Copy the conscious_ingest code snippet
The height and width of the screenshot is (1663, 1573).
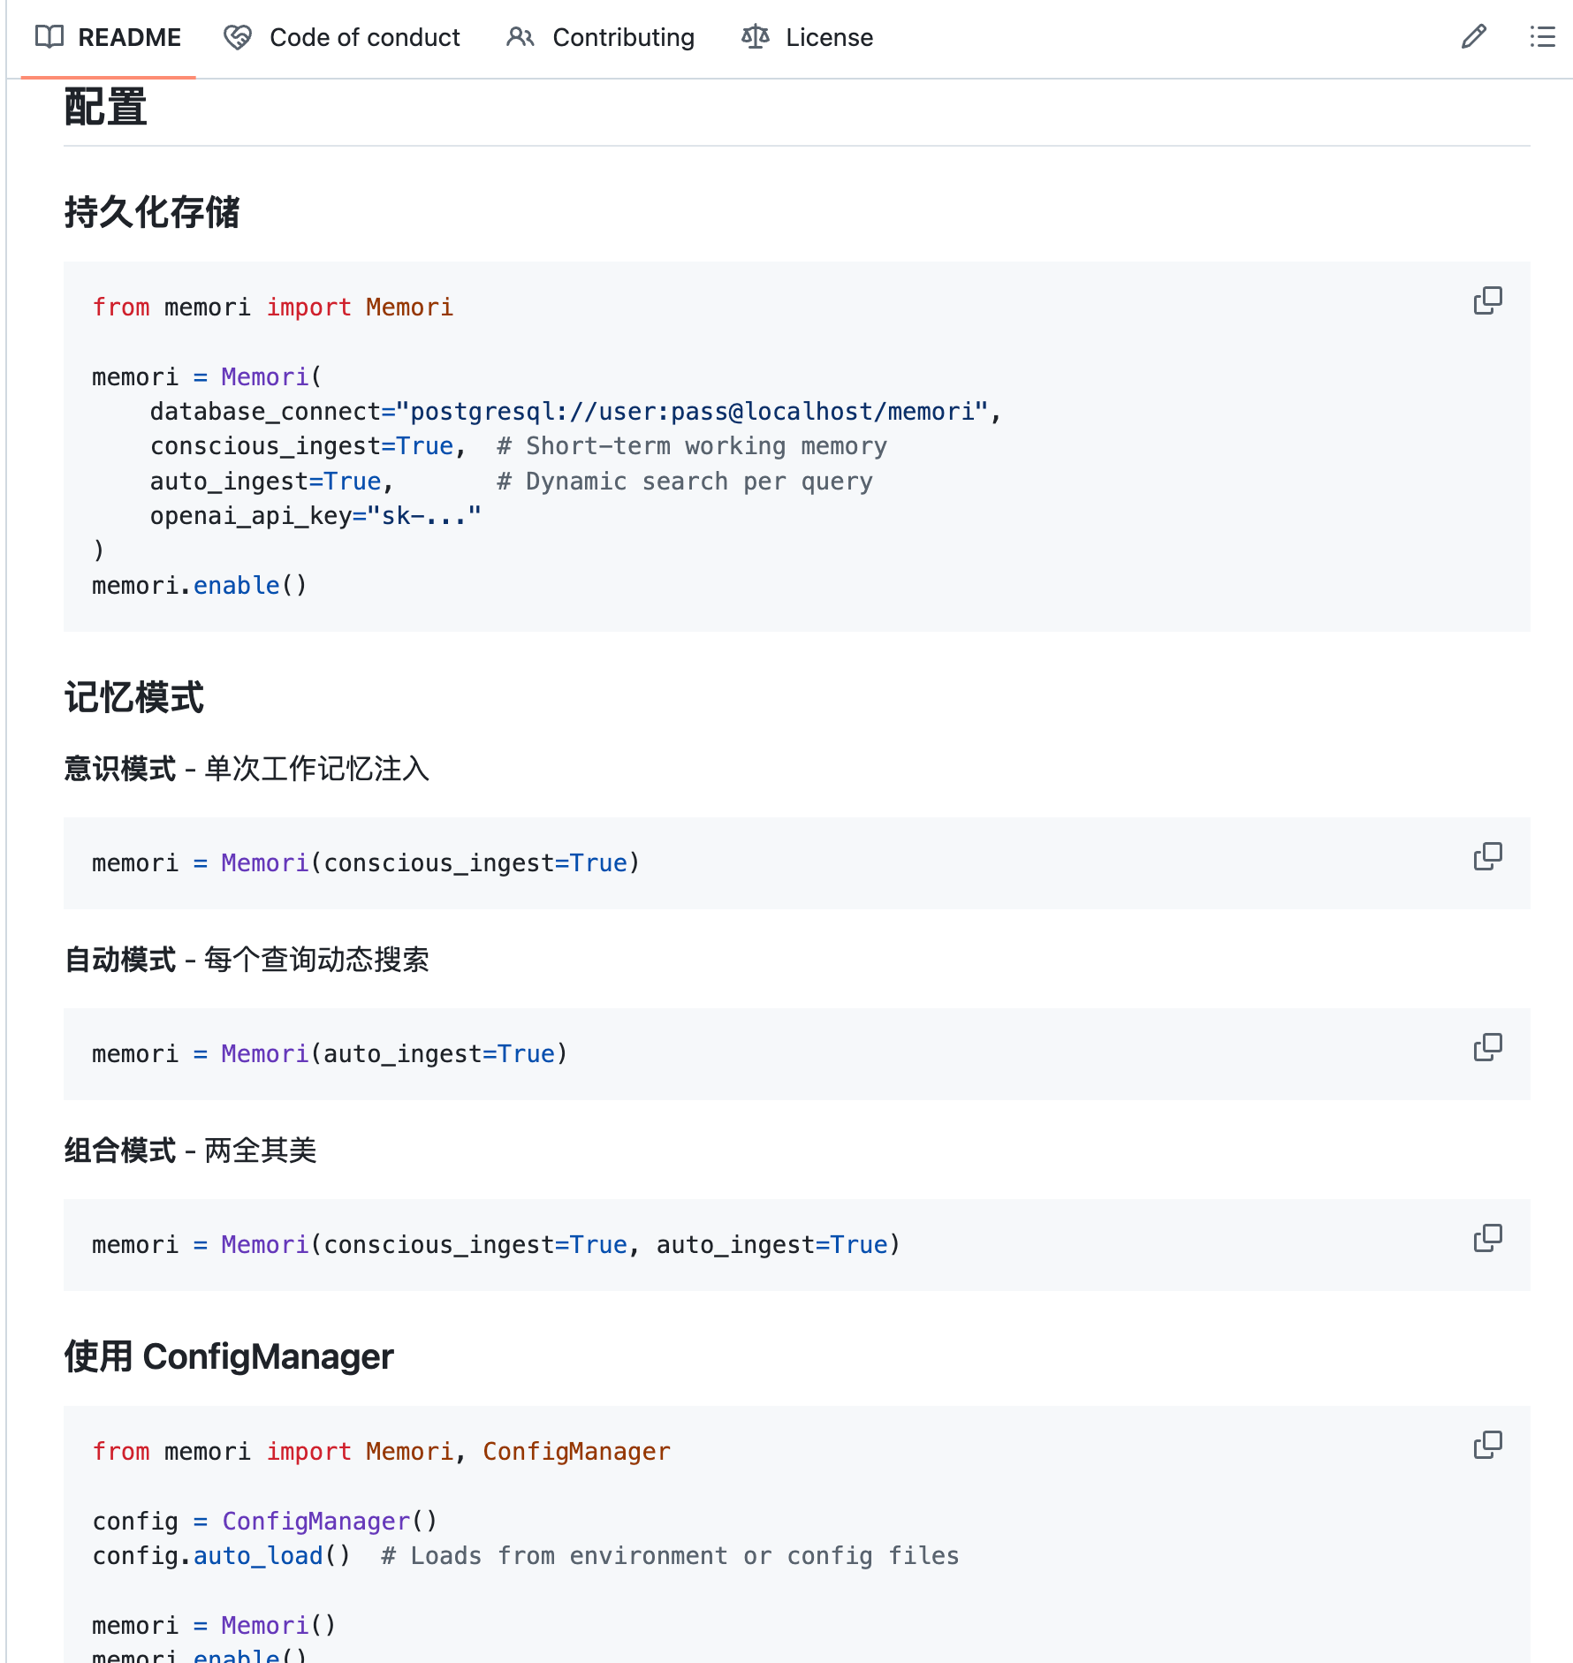pos(1488,855)
